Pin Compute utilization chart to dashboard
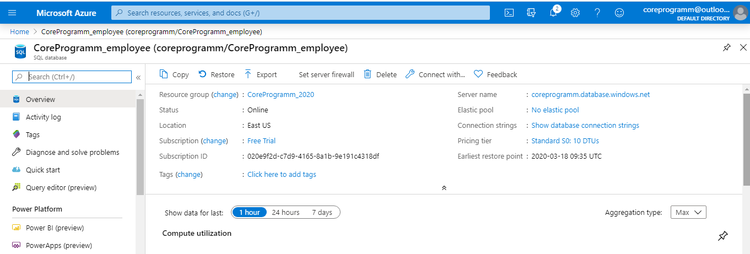750x254 pixels. coord(723,236)
